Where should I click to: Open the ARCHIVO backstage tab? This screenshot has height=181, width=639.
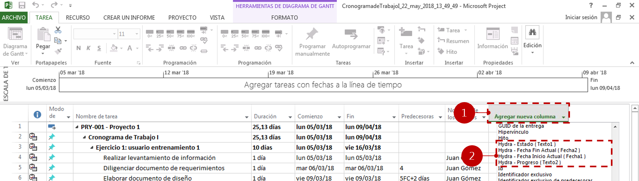[14, 18]
